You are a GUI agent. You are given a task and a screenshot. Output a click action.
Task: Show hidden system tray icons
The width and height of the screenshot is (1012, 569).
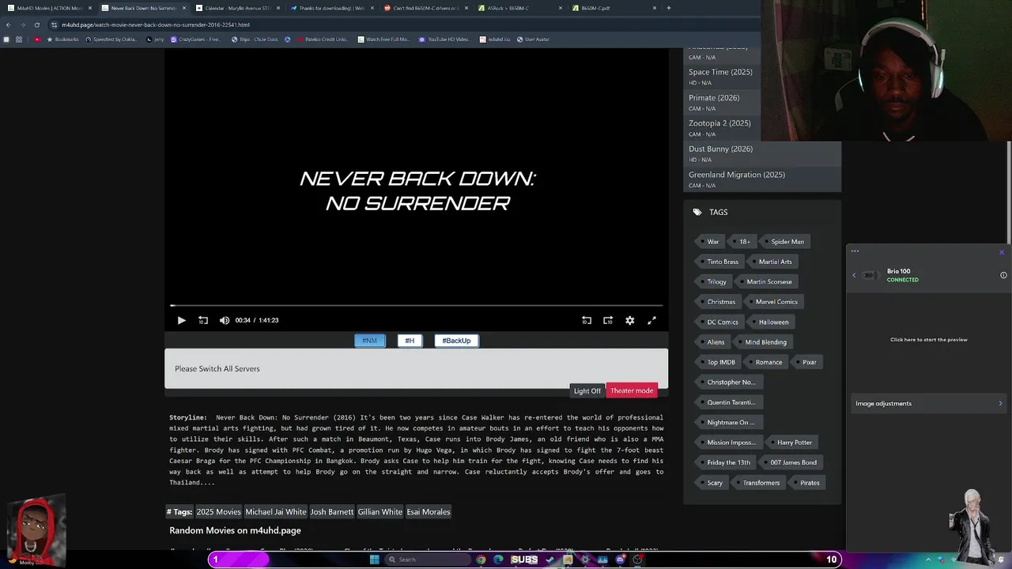pyautogui.click(x=929, y=560)
